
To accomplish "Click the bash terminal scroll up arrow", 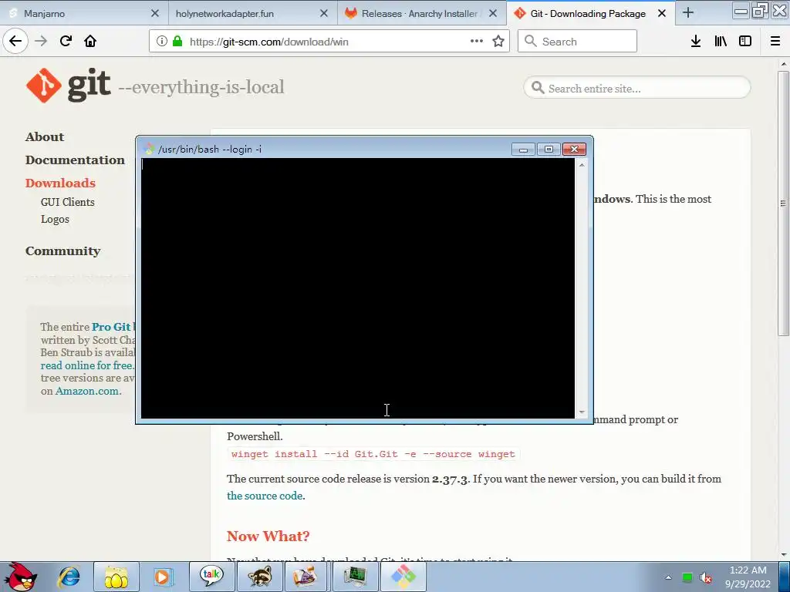I will (x=582, y=165).
